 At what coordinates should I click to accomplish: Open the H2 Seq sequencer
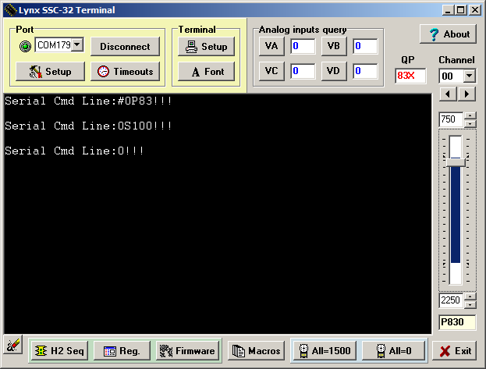pyautogui.click(x=59, y=351)
